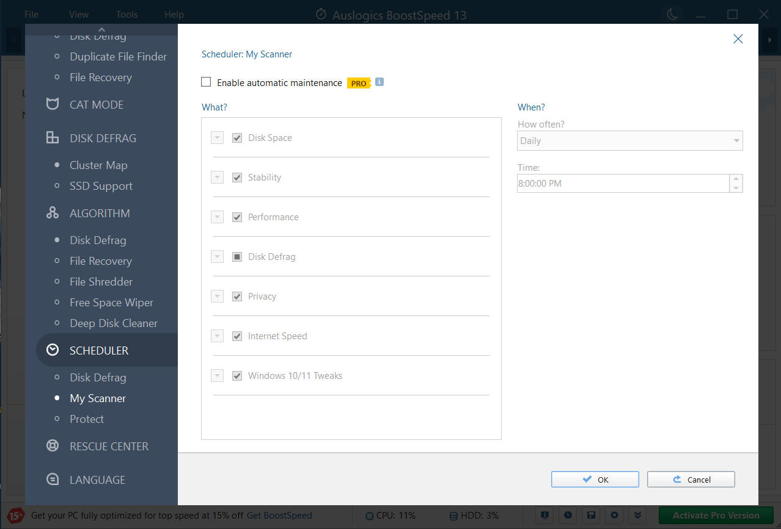Click the Cancel button

tap(691, 480)
